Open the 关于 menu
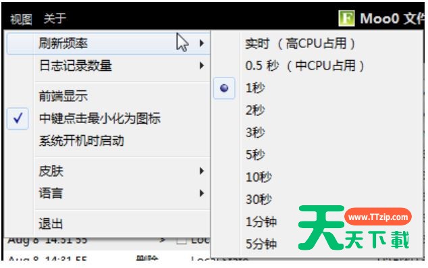Viewport: 428px width, 268px height. pos(55,18)
